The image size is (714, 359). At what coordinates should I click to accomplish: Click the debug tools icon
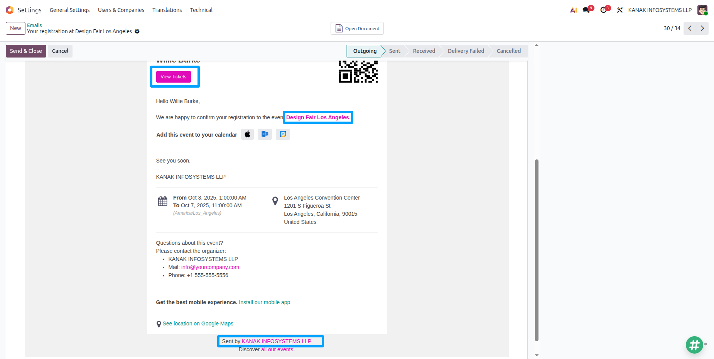tap(620, 10)
